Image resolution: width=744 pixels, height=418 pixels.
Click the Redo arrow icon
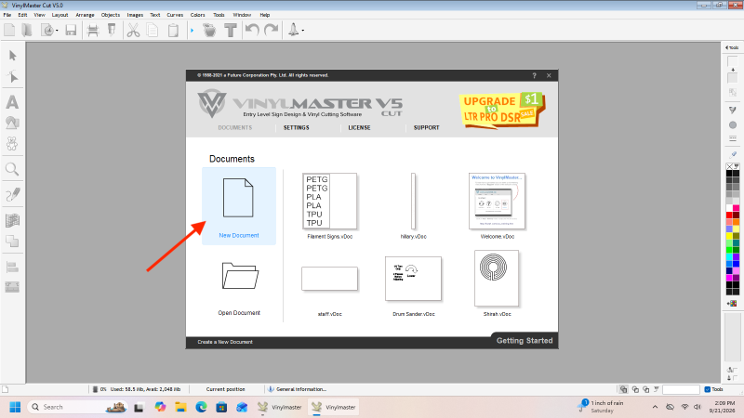(x=271, y=30)
